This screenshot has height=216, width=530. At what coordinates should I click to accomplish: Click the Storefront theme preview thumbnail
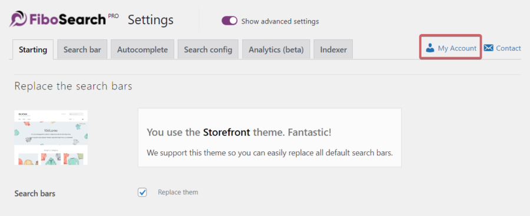(51, 137)
